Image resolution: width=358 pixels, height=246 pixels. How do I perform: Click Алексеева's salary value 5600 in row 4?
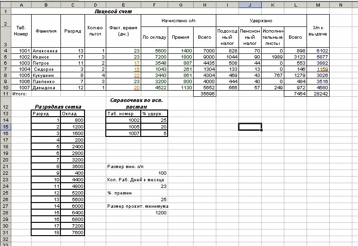tap(154, 51)
